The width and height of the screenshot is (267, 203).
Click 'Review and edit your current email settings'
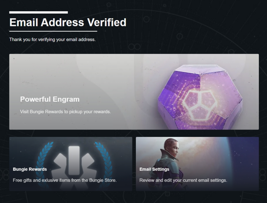tap(183, 180)
